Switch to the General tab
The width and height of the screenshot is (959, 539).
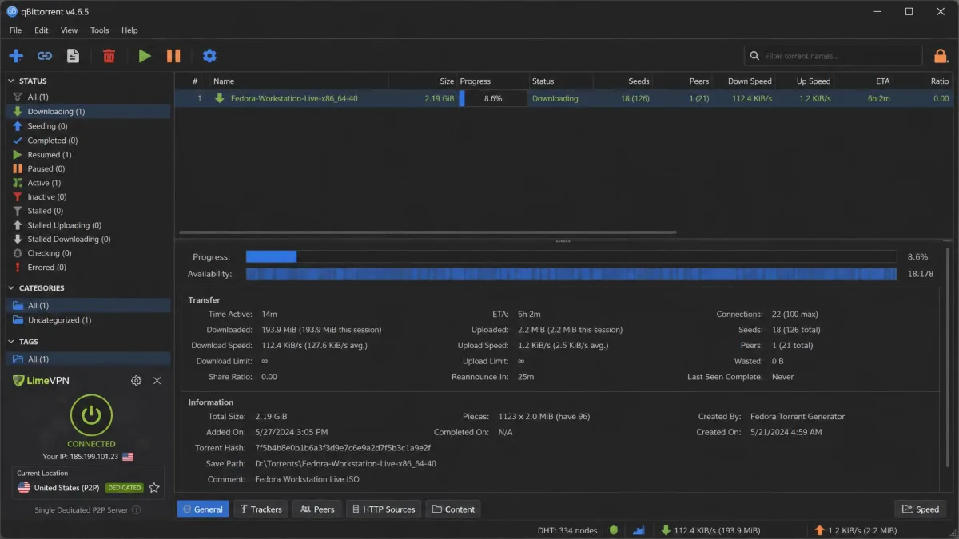[x=203, y=509]
